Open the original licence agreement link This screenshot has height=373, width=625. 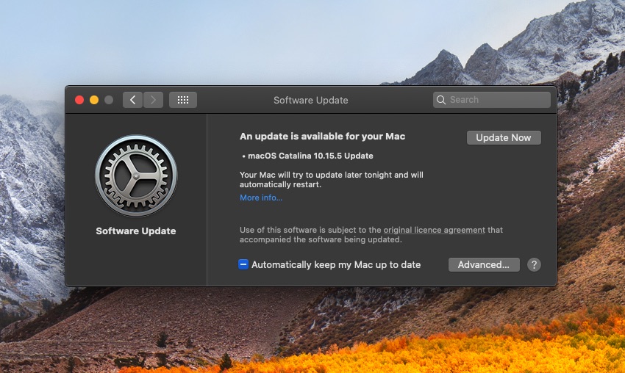tap(434, 230)
